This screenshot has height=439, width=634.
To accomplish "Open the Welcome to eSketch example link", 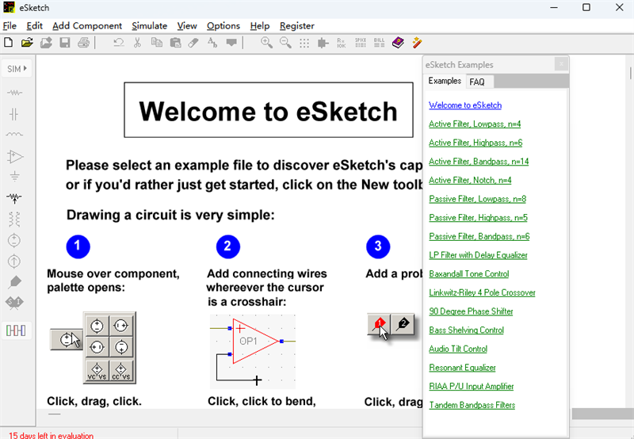I will tap(465, 105).
